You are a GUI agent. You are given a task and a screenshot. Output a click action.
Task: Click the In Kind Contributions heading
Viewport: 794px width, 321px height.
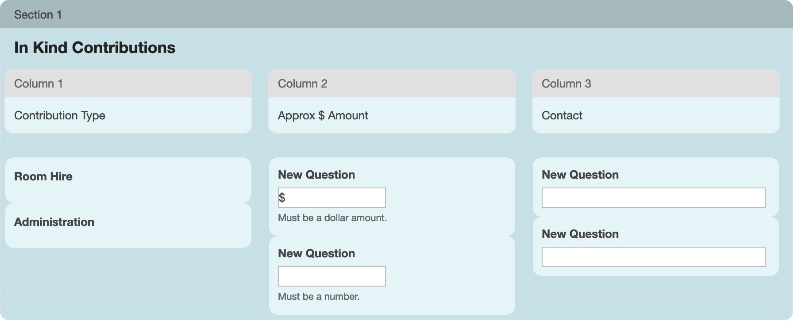point(95,48)
